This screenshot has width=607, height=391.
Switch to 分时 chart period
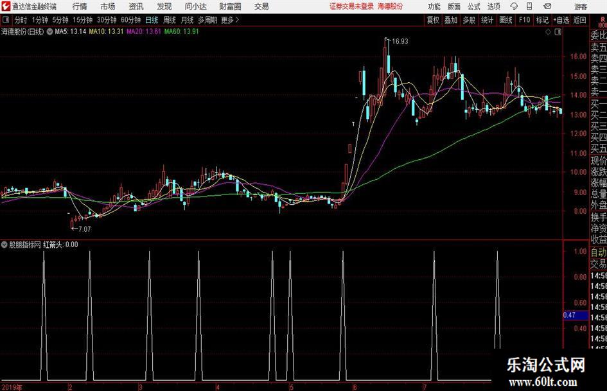[x=21, y=20]
